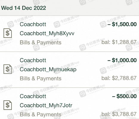Open the $1,000.00 Coachbott transaction
The image size is (139, 119).
click(x=69, y=70)
